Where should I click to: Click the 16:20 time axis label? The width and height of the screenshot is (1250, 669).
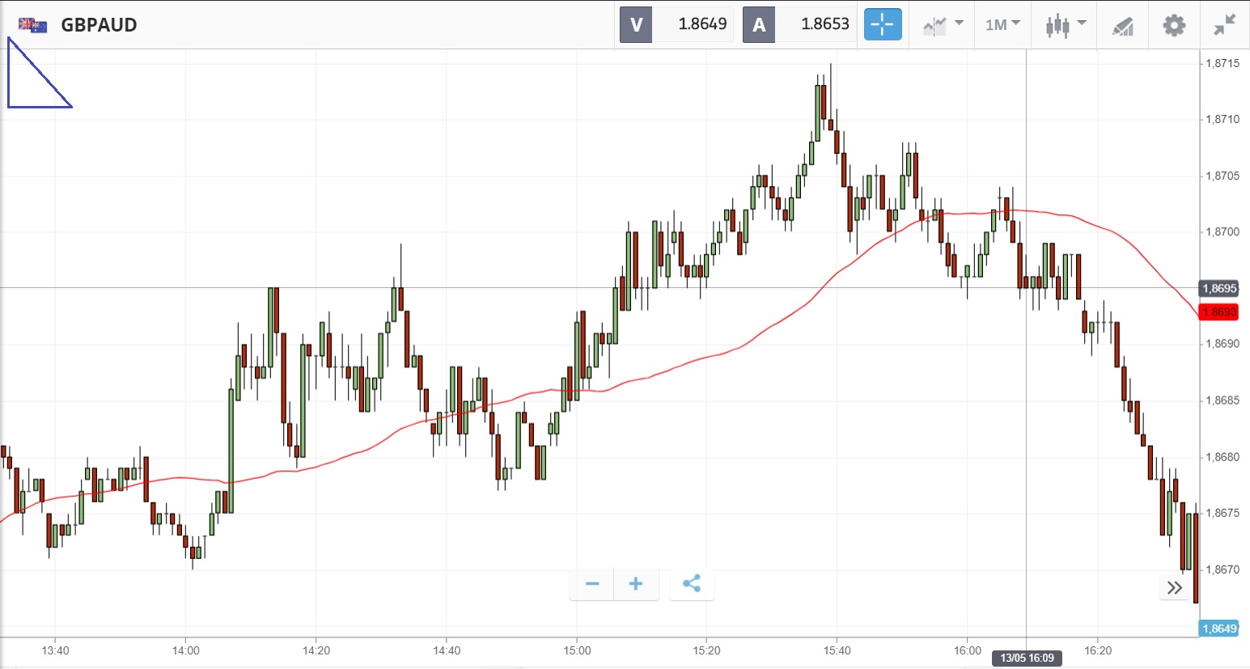pyautogui.click(x=1098, y=650)
